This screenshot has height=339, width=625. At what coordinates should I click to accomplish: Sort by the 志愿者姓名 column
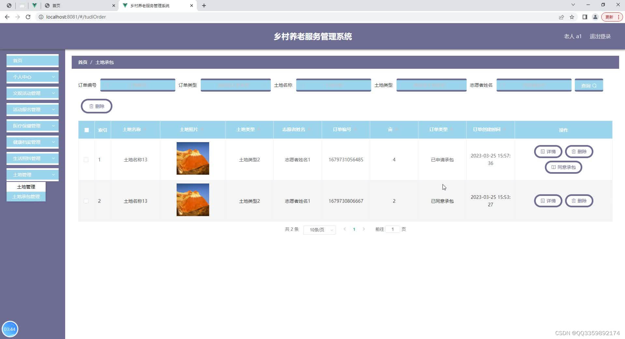(x=297, y=129)
